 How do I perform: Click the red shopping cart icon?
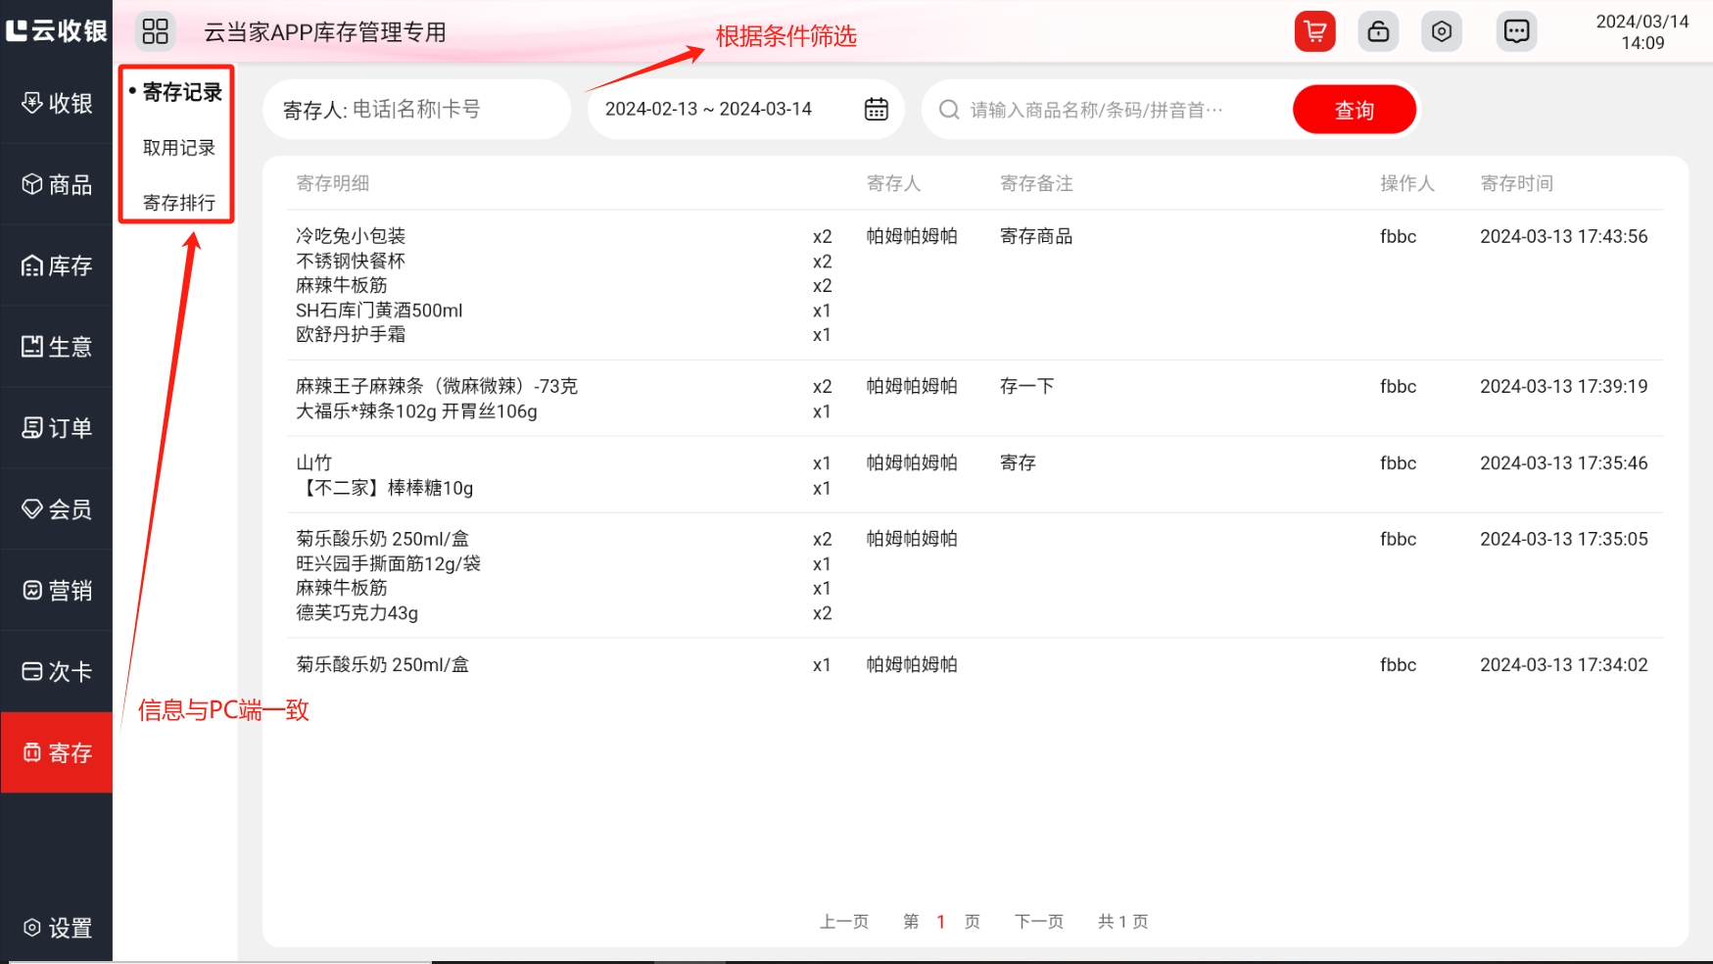point(1314,31)
